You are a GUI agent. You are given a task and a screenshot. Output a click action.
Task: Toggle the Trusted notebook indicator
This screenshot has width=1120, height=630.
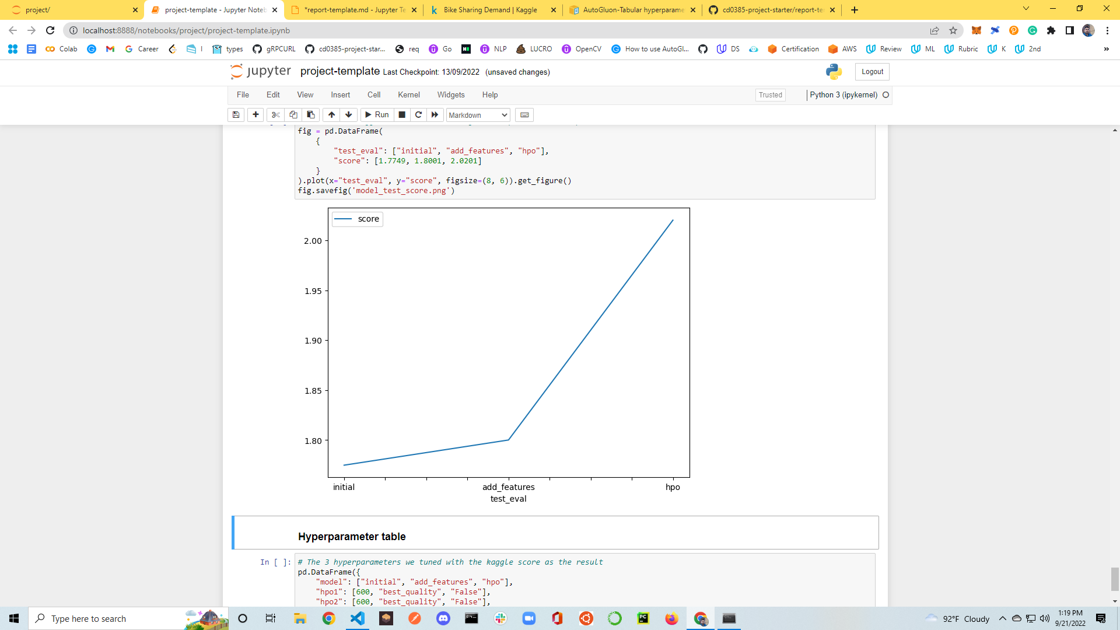coord(770,95)
